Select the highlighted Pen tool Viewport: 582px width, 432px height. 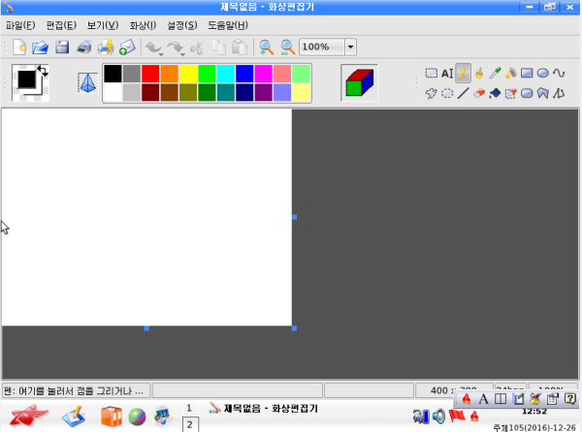464,73
